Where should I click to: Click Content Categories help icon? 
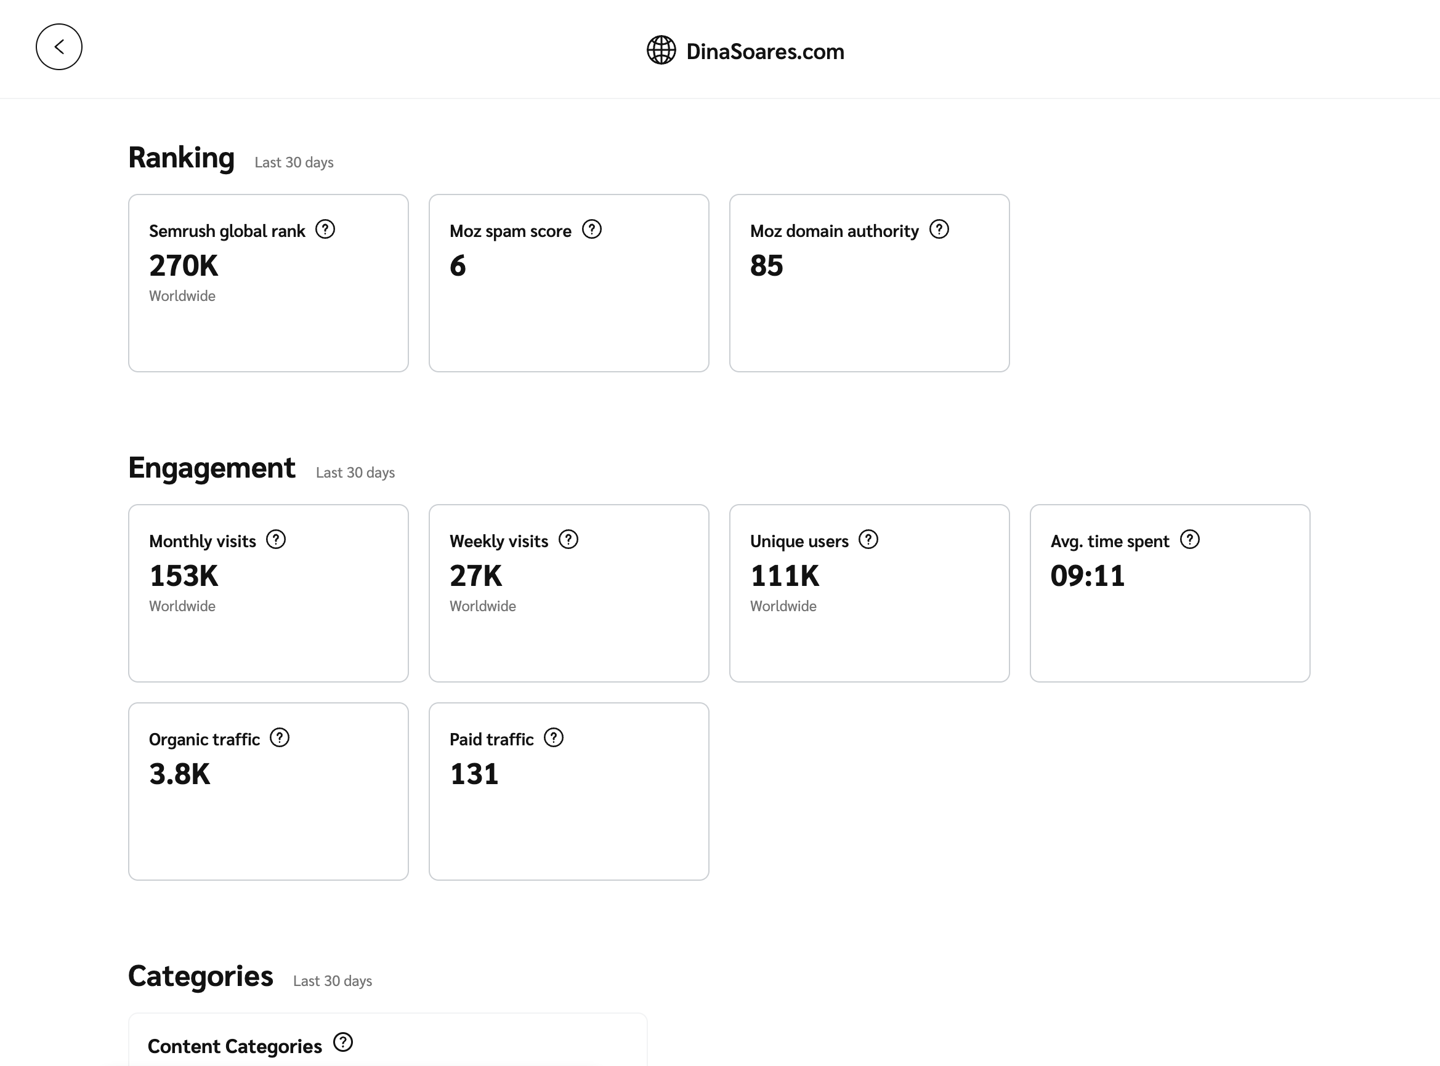[343, 1042]
